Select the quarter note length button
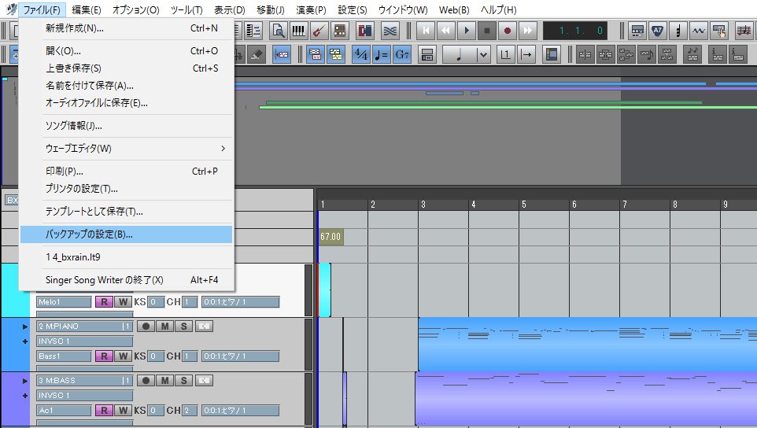Image resolution: width=757 pixels, height=428 pixels. click(459, 54)
